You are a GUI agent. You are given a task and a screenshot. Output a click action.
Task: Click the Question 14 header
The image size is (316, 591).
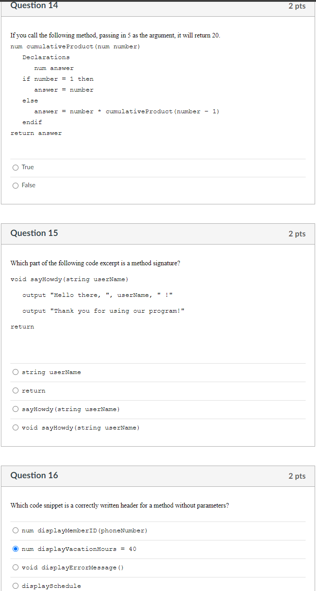click(x=34, y=5)
